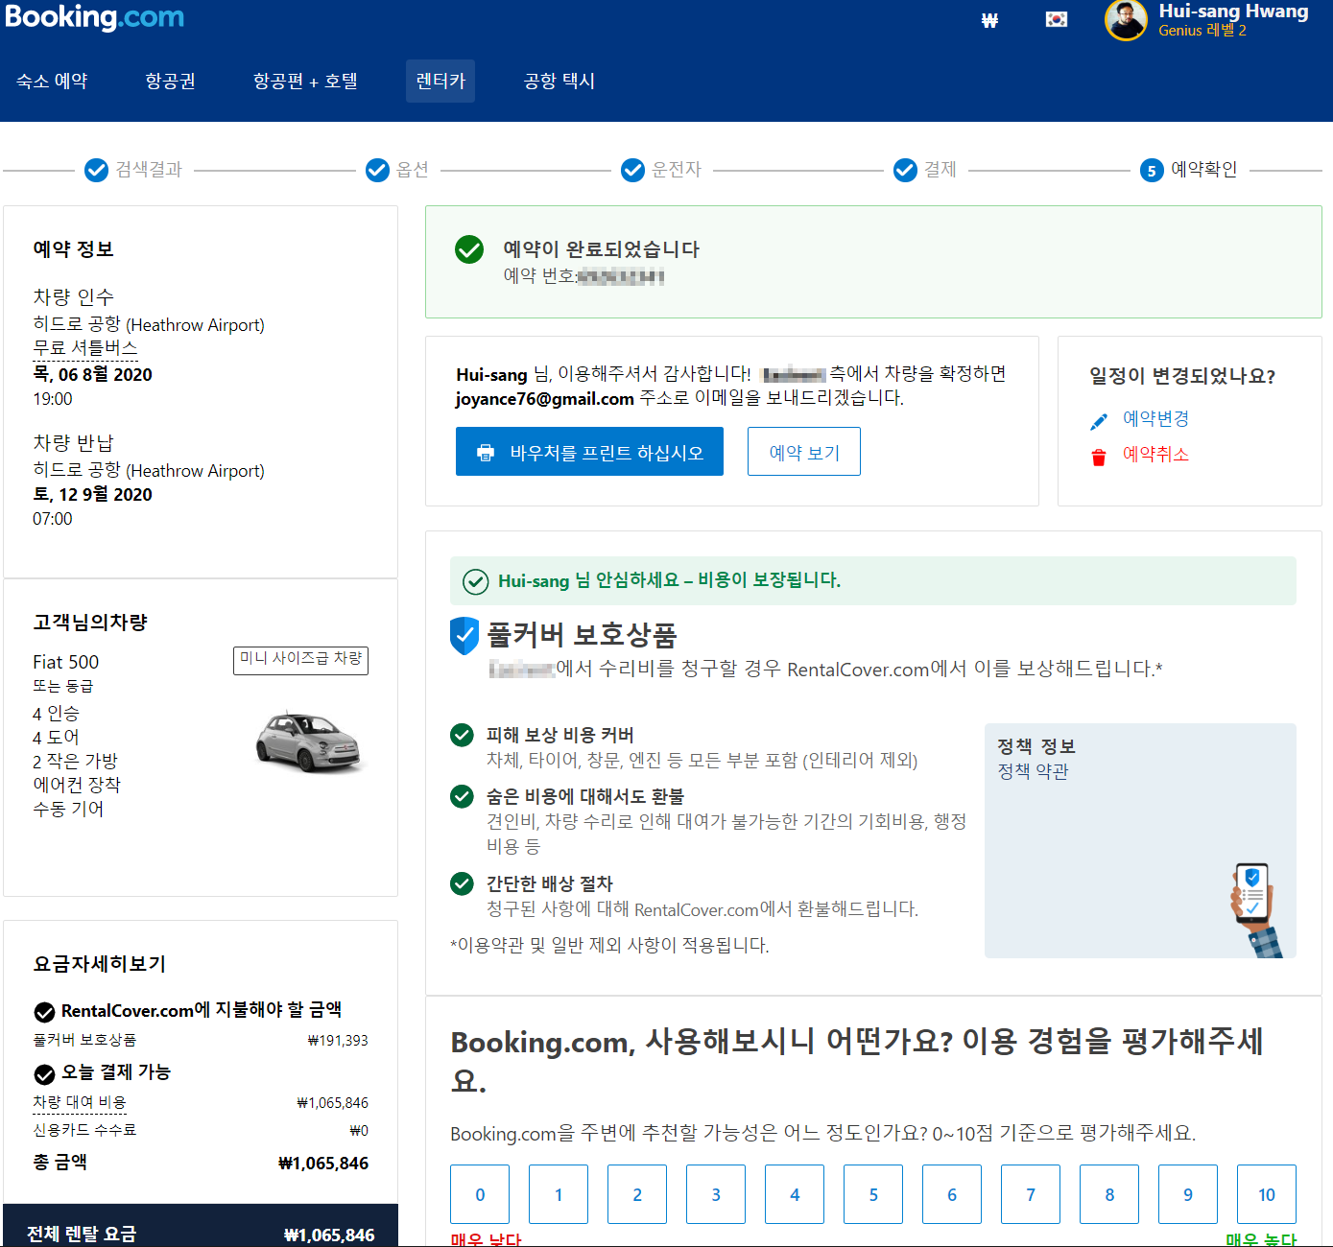The width and height of the screenshot is (1333, 1247).
Task: Rate recommendation score 6
Action: click(952, 1194)
